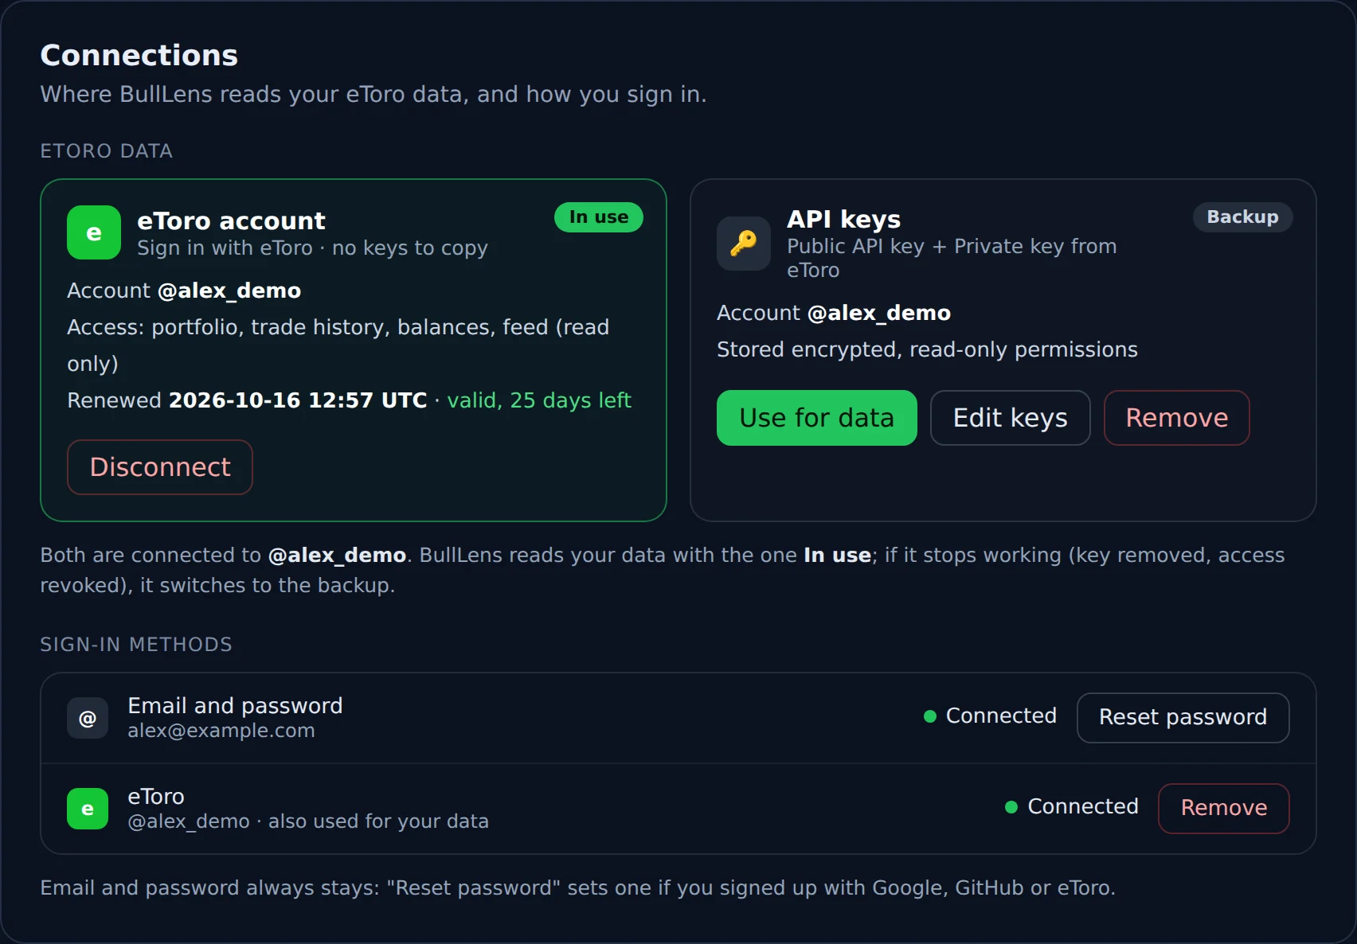Click the In use badge

(x=599, y=217)
